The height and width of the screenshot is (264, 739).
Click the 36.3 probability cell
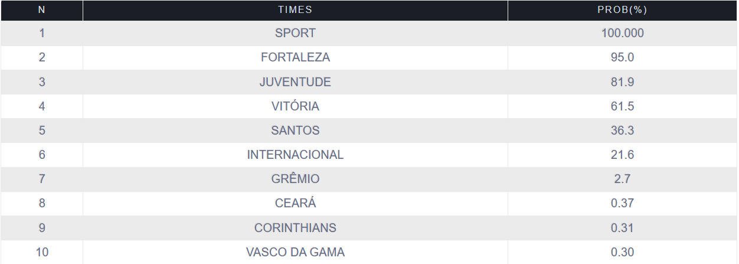click(x=622, y=131)
